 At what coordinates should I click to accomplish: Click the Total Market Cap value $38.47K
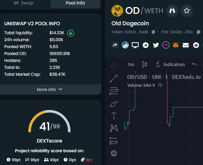click(x=57, y=74)
